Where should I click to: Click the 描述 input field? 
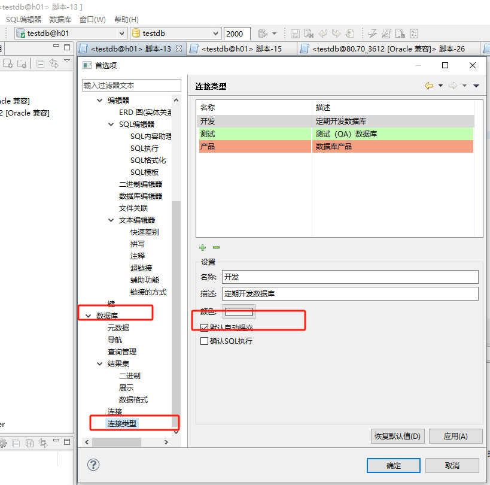[x=350, y=293]
